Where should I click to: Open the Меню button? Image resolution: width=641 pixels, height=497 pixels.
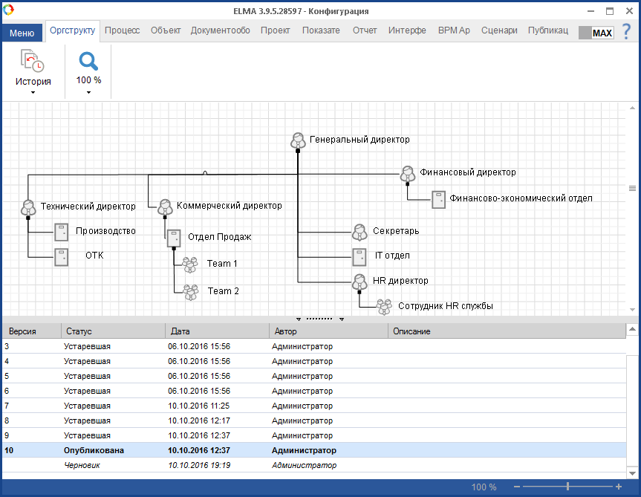22,33
